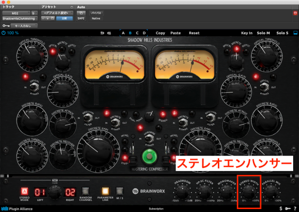Viewport: 299px width, 212px height.
Task: Click the Random Channel button
Action: pyautogui.click(x=86, y=191)
